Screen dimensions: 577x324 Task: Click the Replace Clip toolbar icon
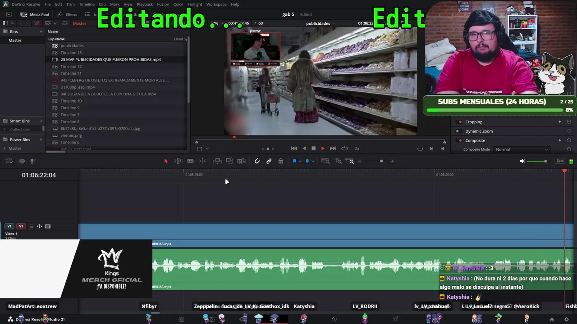pos(242,161)
